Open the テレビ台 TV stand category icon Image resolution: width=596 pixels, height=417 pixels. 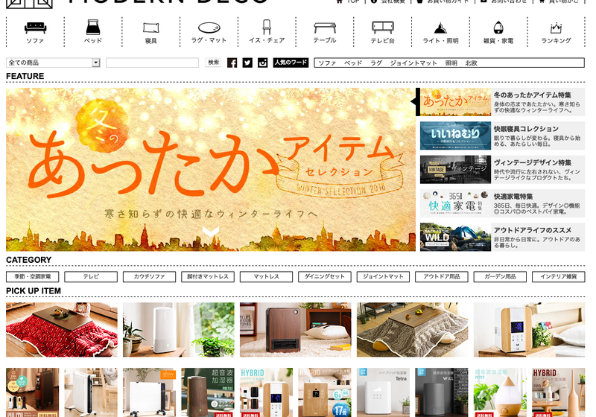[382, 32]
